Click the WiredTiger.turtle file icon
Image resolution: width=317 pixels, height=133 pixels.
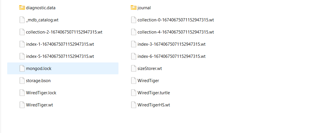point(134,93)
